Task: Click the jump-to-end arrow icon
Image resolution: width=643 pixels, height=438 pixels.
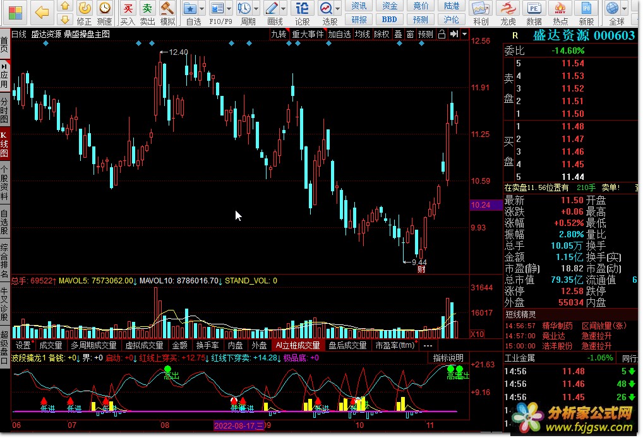Action: [x=454, y=34]
